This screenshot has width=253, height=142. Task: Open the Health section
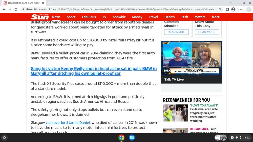[x=170, y=17]
